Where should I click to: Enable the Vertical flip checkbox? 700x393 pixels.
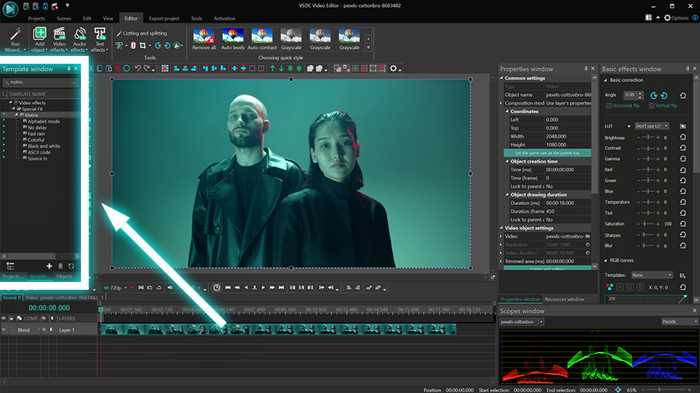point(652,106)
